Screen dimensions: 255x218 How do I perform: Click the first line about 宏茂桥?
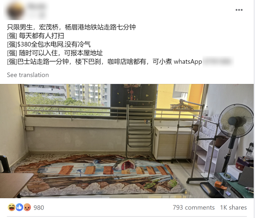click(x=71, y=27)
